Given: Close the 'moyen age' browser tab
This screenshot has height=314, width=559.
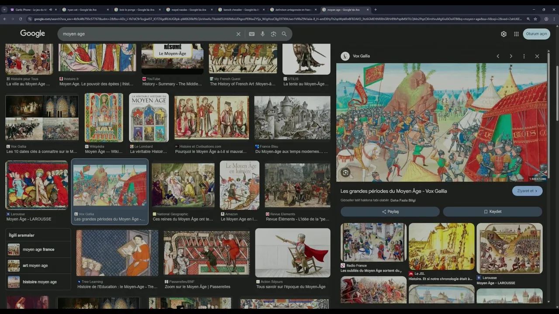Looking at the screenshot, I should (x=367, y=10).
